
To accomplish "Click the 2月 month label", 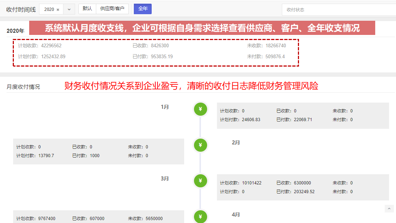I will [236, 143].
